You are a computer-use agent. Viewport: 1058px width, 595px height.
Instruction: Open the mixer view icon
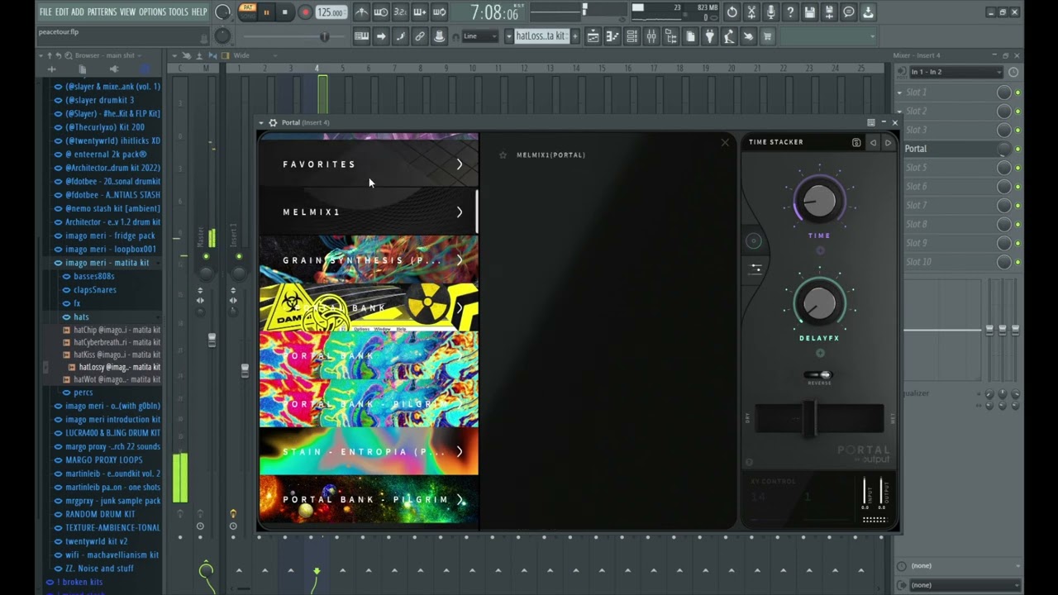tap(651, 36)
